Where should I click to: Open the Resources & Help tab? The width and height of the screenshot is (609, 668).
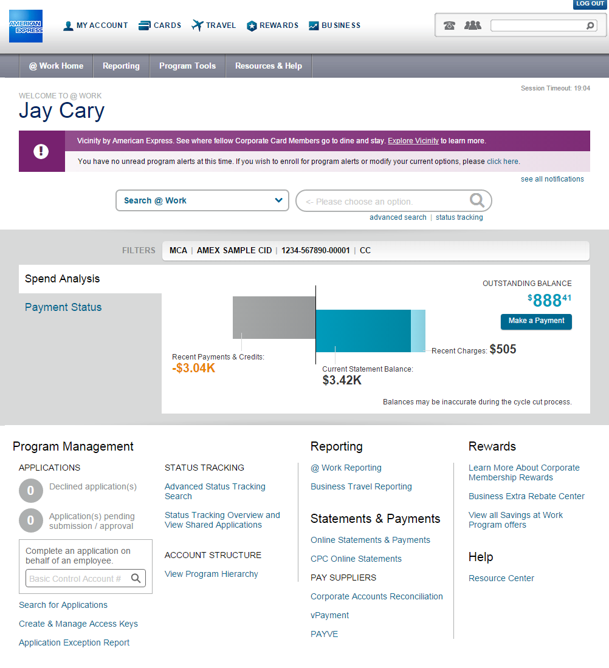(x=269, y=66)
